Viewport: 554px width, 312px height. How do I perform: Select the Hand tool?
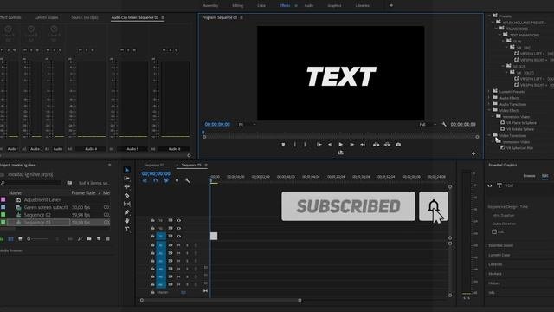coord(127,221)
